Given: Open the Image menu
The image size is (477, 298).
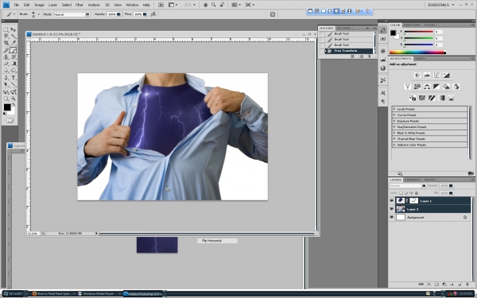Looking at the screenshot, I should (39, 5).
